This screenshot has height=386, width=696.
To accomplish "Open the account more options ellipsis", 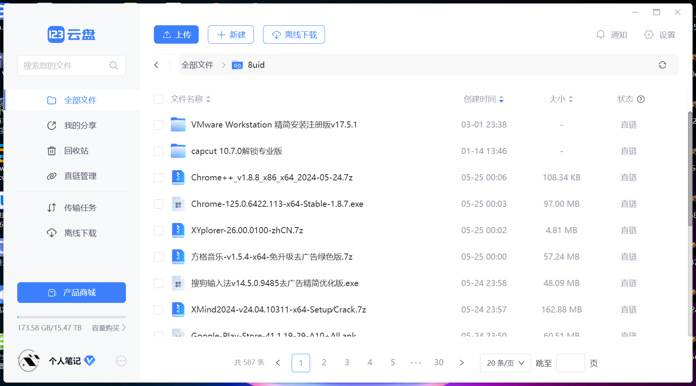I will [x=121, y=361].
